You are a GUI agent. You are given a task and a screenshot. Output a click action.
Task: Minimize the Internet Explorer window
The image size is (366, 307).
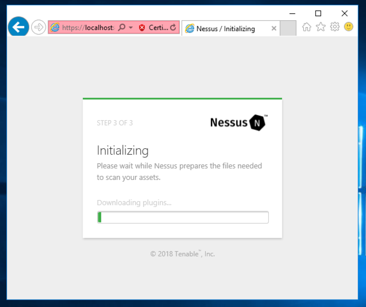(292, 14)
